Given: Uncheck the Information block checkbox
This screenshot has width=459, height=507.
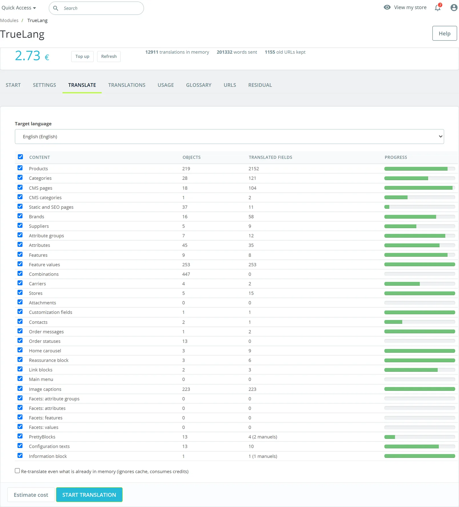Looking at the screenshot, I should (20, 455).
